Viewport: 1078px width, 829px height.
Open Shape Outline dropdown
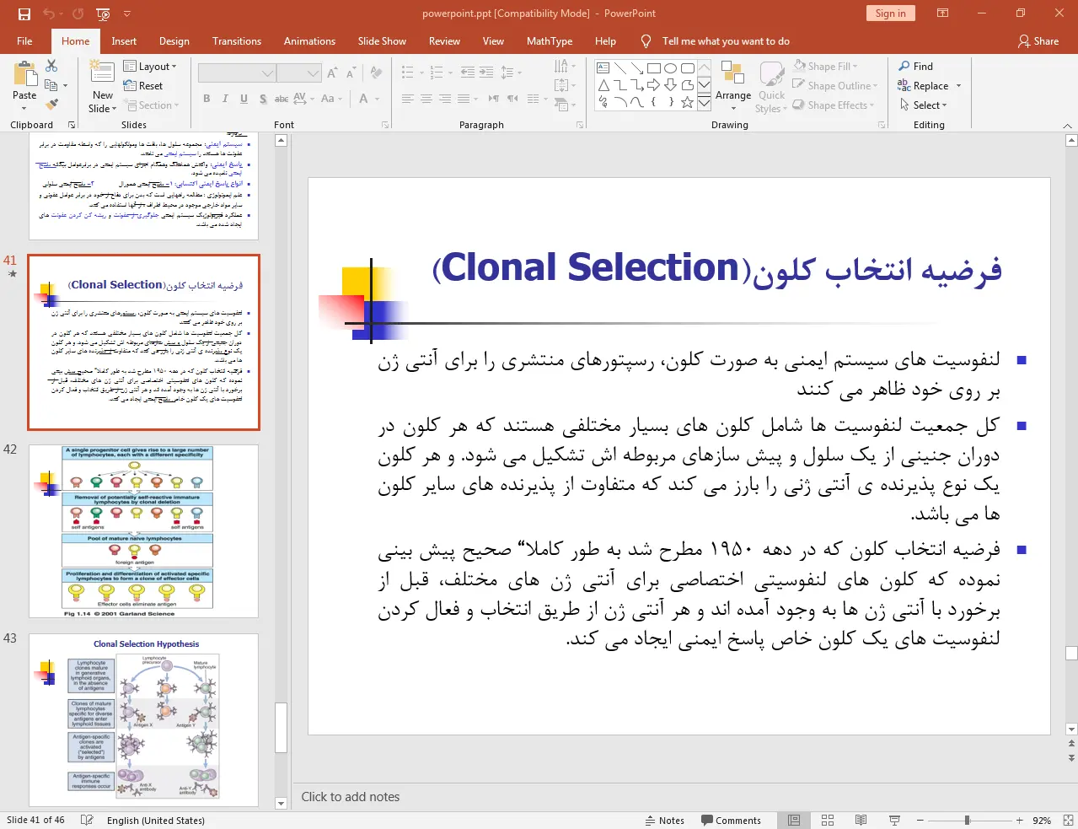835,86
